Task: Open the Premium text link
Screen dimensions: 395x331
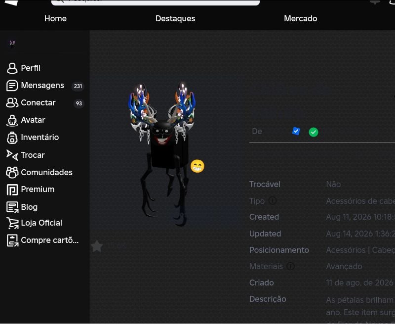Action: tap(38, 189)
